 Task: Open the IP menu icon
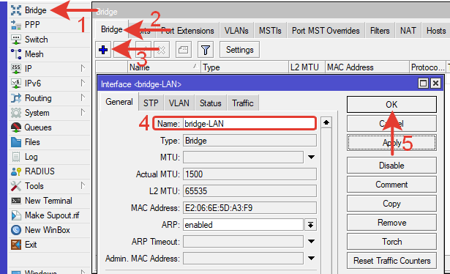(16, 69)
